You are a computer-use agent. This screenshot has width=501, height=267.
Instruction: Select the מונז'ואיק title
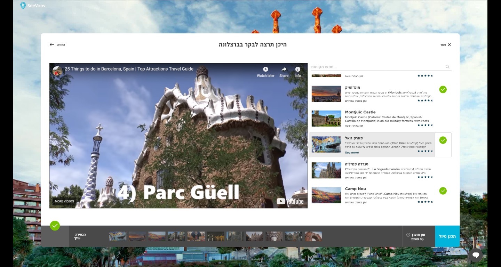pyautogui.click(x=352, y=87)
